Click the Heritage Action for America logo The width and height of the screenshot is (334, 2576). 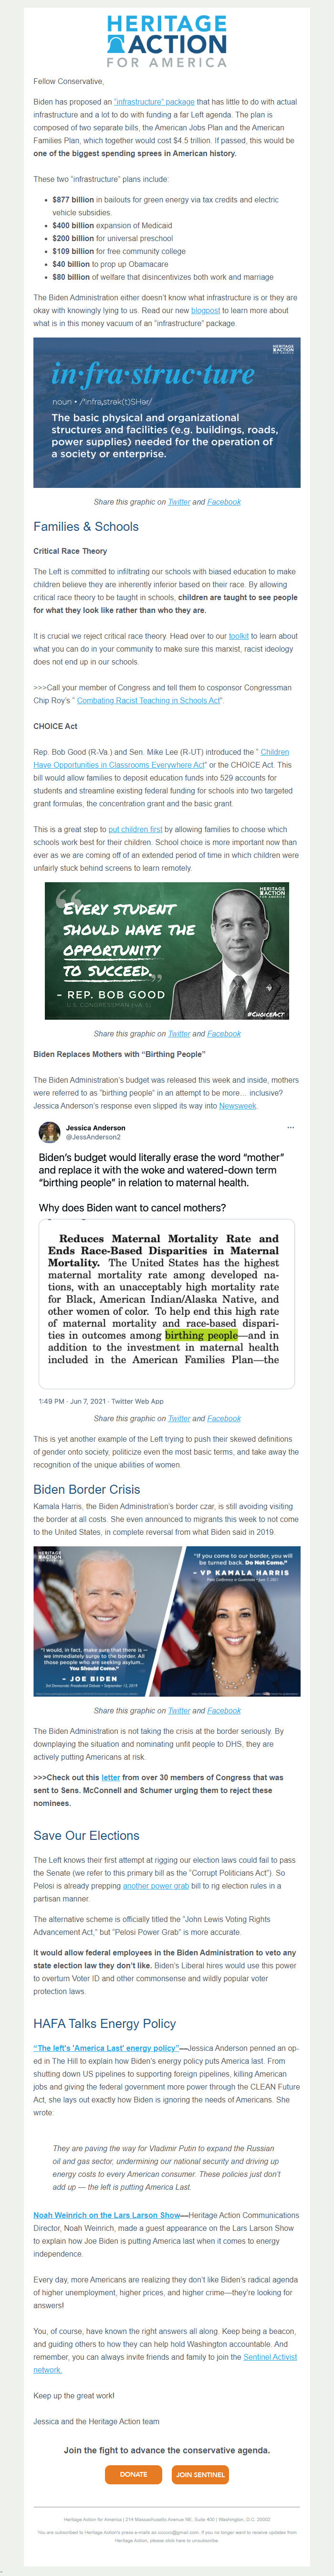(x=167, y=41)
